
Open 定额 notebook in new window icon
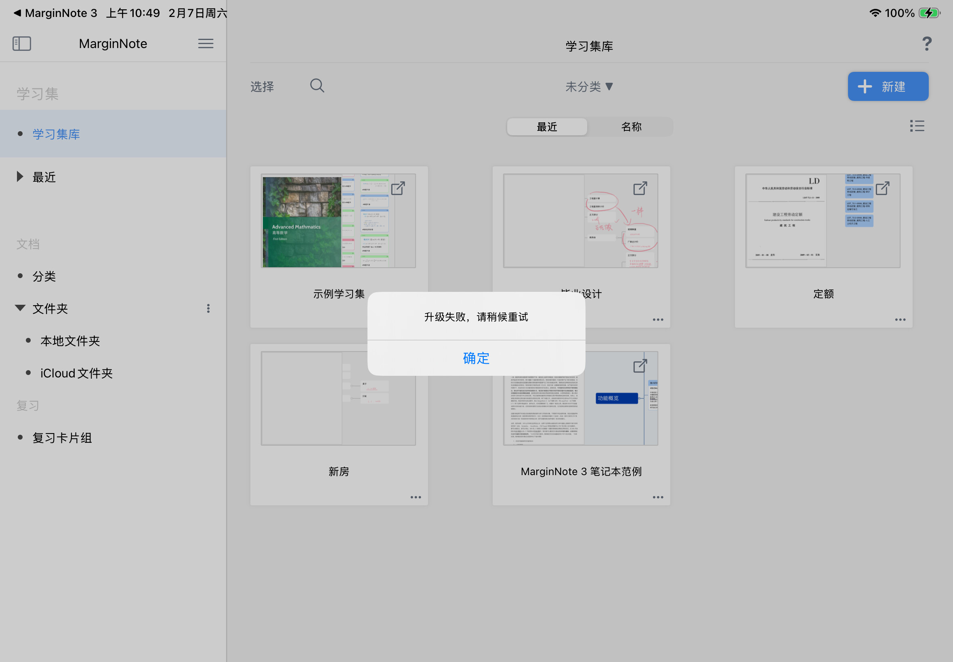882,188
